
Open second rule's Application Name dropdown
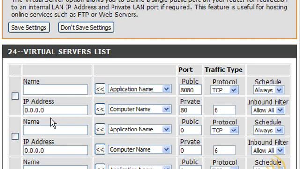click(140, 130)
